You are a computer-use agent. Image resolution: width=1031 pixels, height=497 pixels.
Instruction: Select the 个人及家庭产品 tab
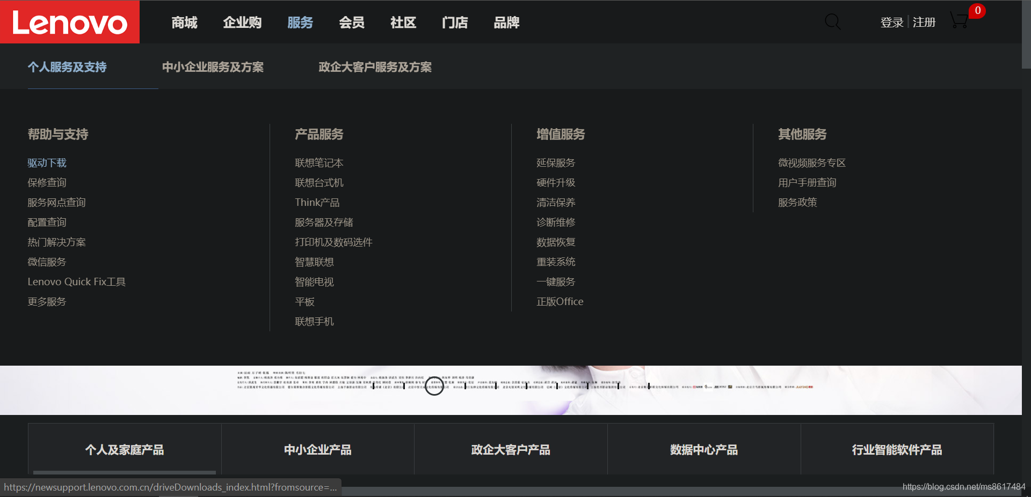pyautogui.click(x=125, y=449)
